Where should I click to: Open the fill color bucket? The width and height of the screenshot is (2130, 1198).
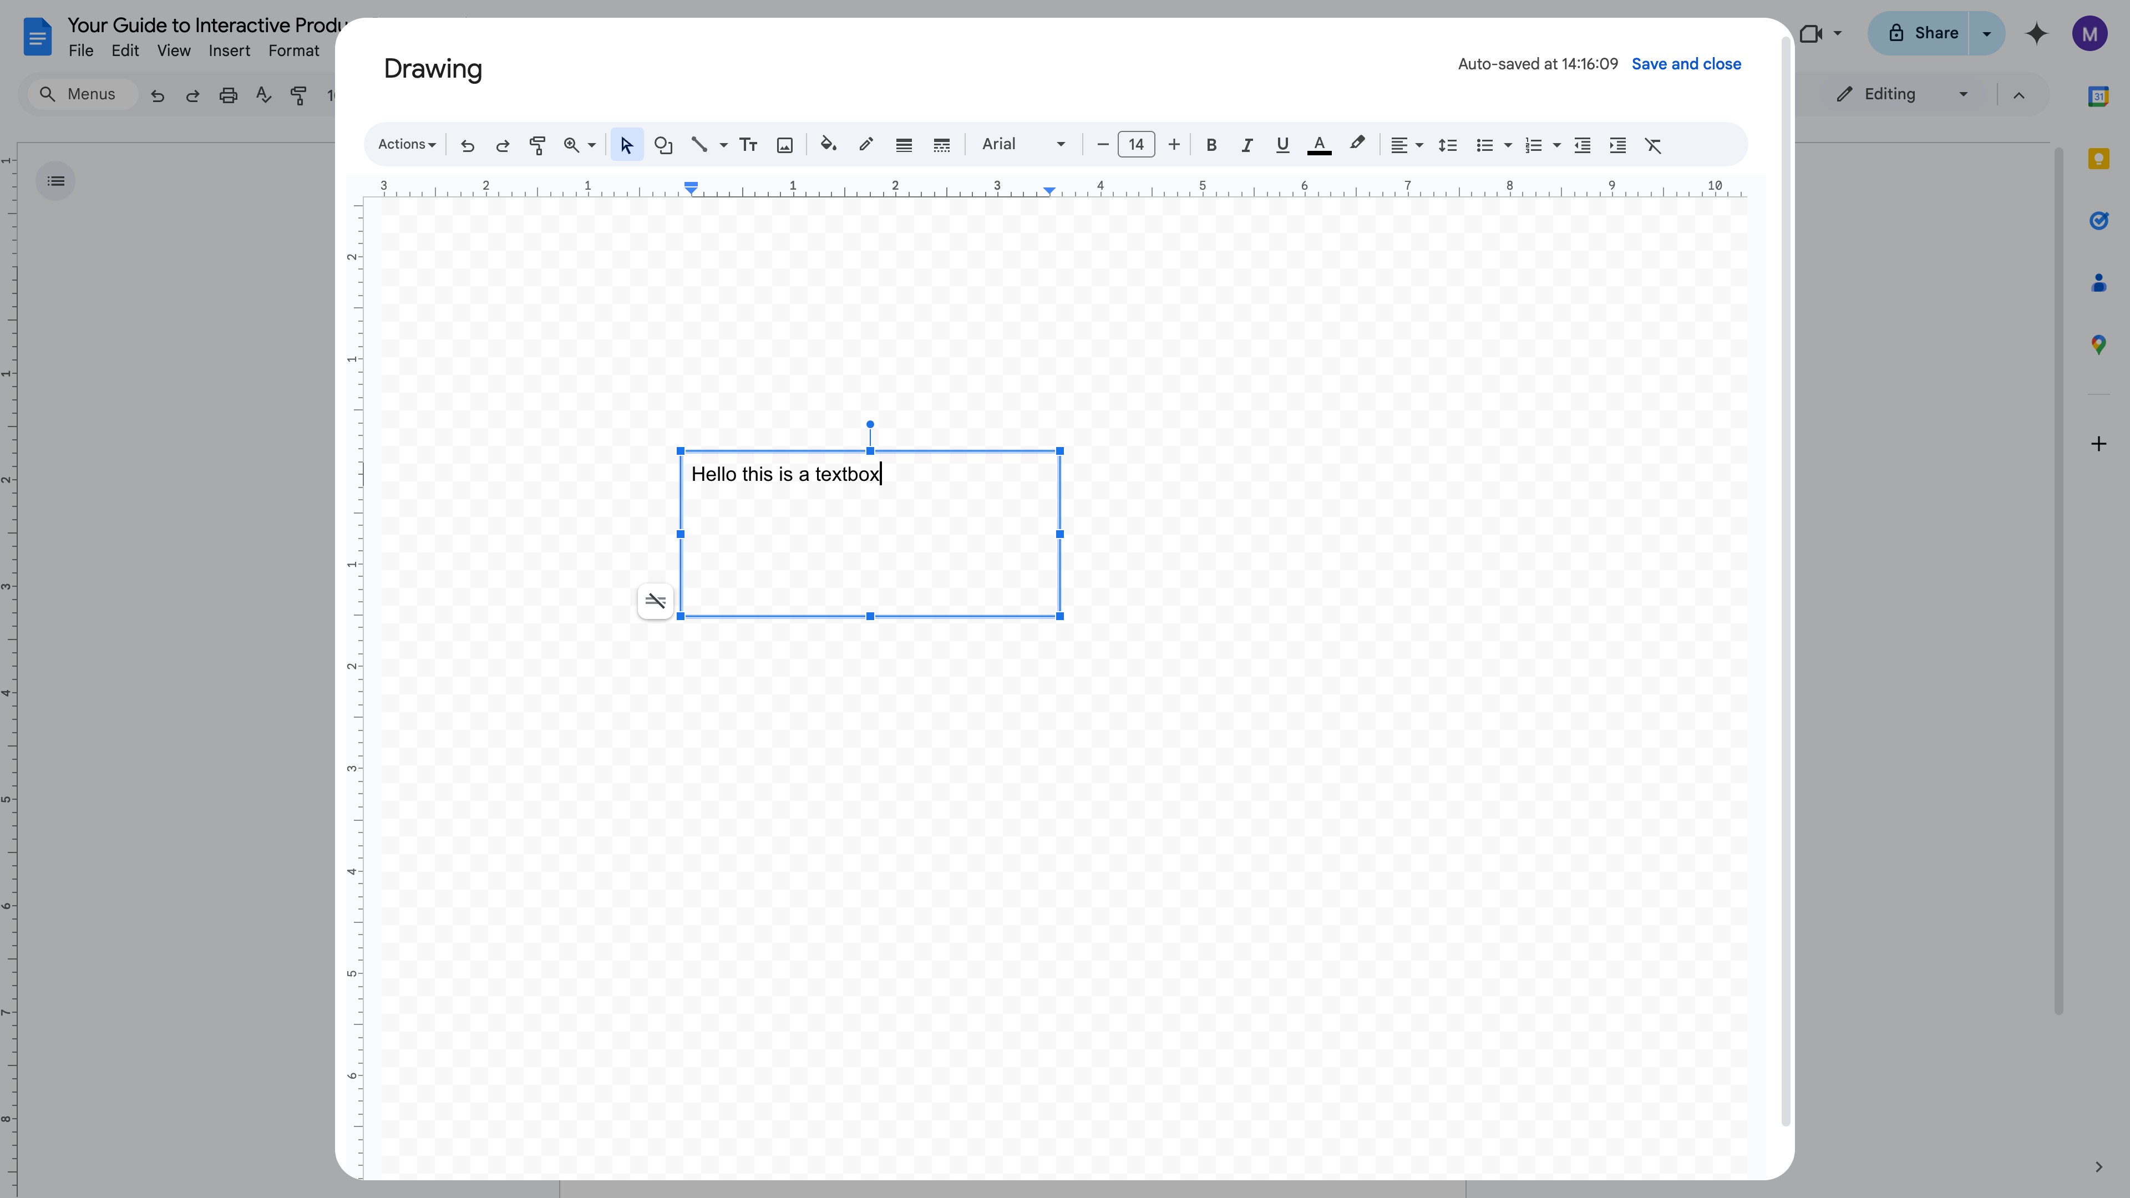coord(828,145)
